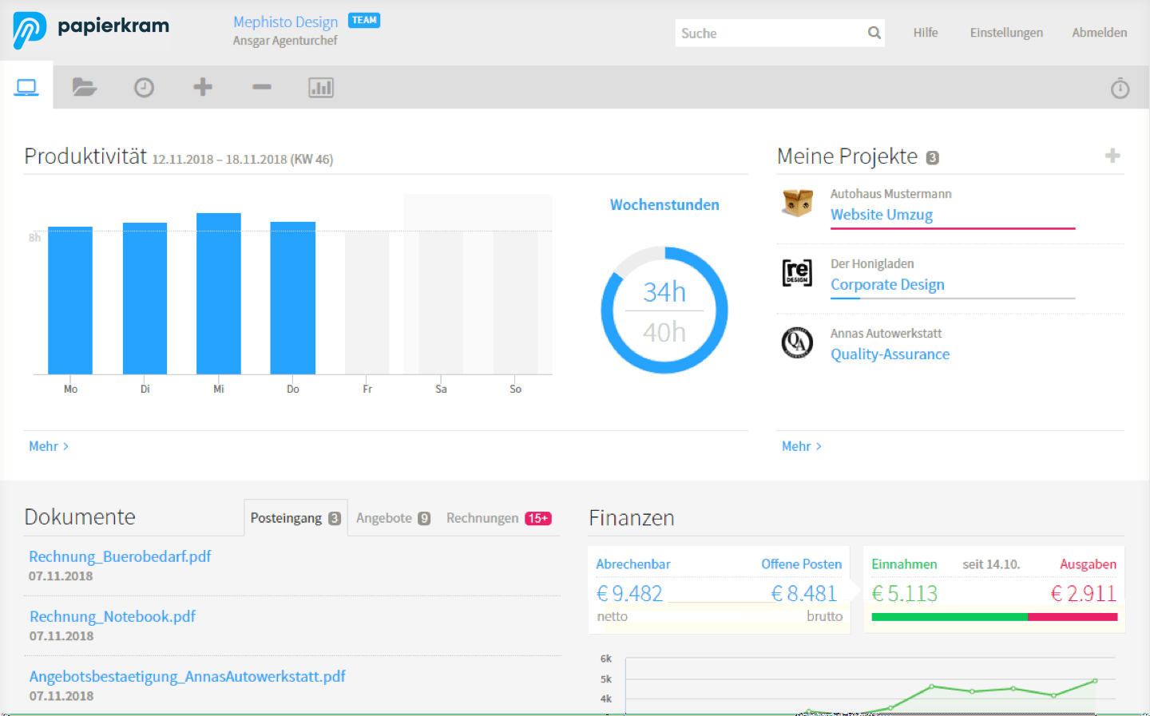Switch to the Angebote tab

393,518
